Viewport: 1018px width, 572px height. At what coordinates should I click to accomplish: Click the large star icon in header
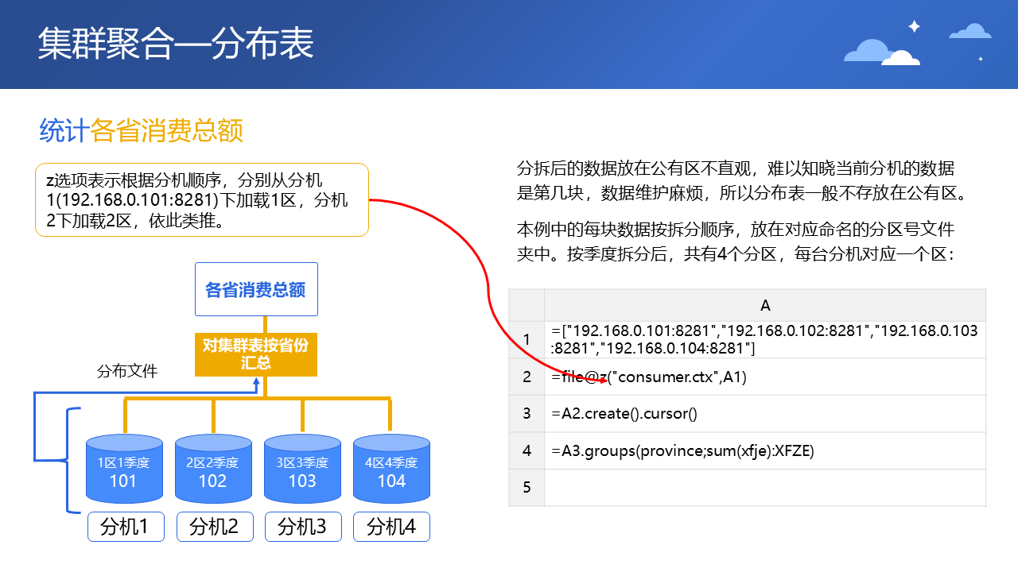pyautogui.click(x=915, y=26)
